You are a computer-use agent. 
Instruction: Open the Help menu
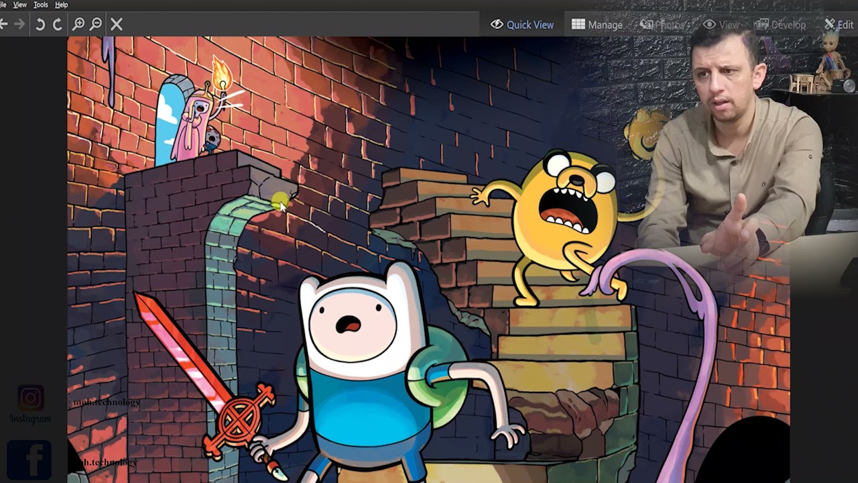[x=61, y=5]
